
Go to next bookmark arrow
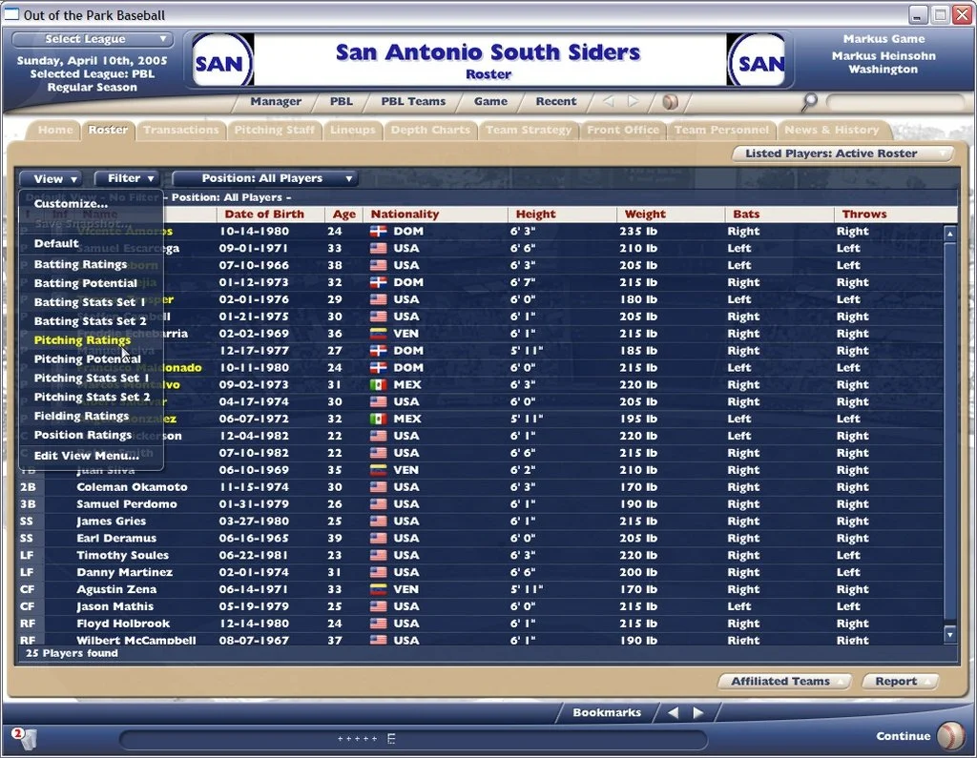[x=698, y=712]
